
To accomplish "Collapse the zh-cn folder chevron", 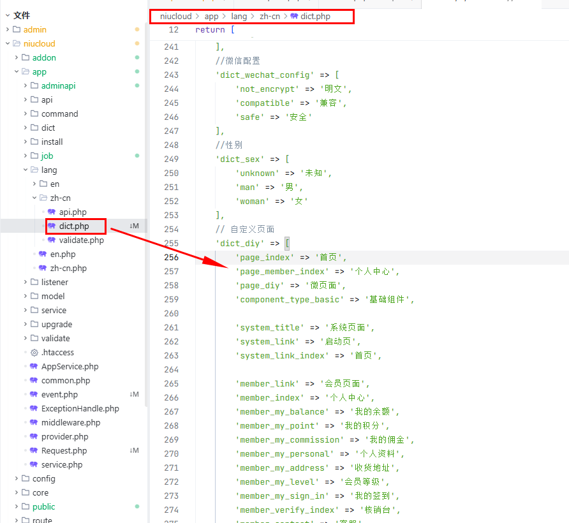I will 34,198.
